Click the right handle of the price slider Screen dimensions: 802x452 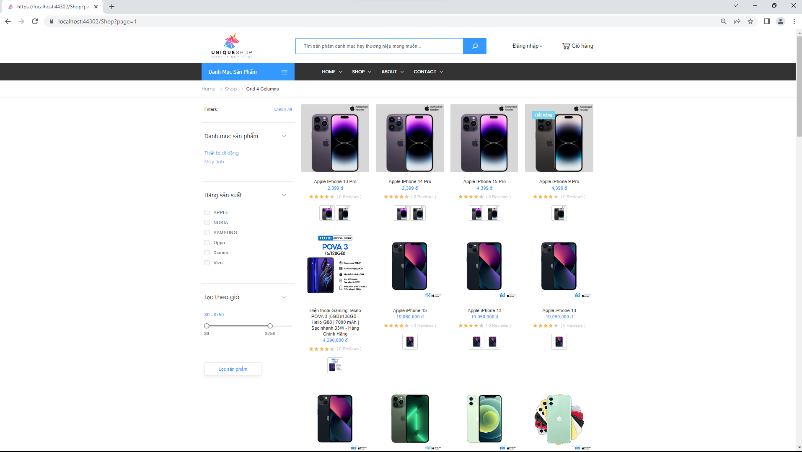click(x=270, y=325)
